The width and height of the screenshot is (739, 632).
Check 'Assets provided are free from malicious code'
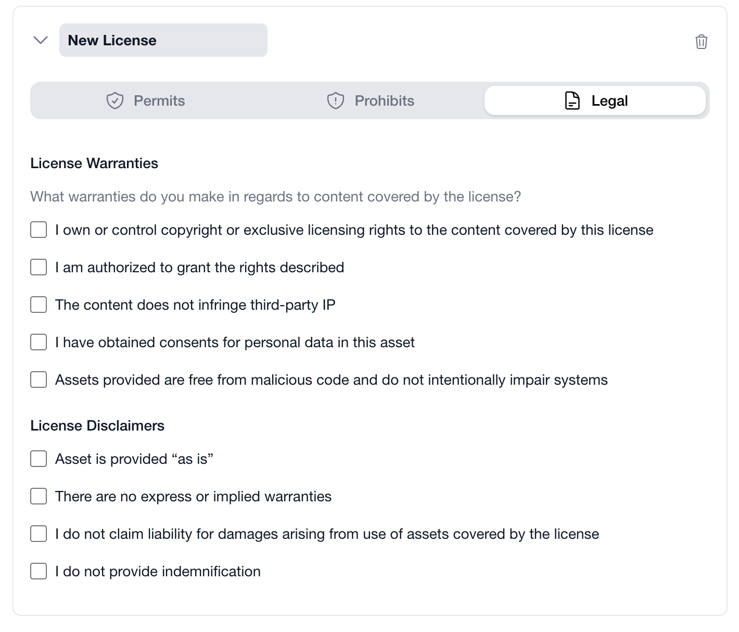tap(39, 380)
